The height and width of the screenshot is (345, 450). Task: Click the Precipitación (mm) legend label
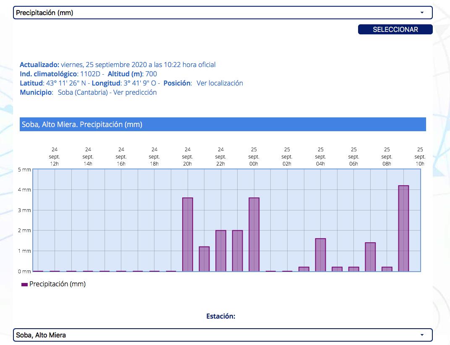coord(58,284)
